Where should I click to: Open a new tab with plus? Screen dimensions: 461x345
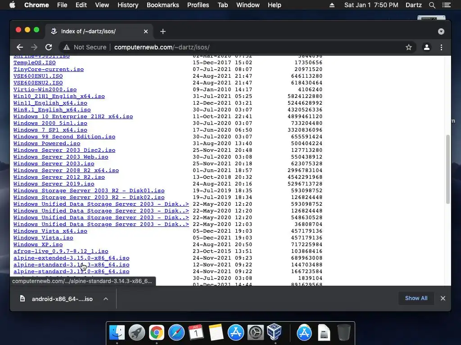click(163, 31)
